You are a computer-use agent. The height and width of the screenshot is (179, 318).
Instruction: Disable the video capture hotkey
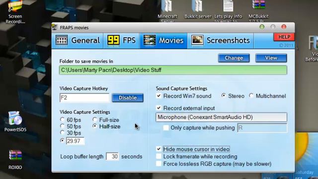(128, 97)
